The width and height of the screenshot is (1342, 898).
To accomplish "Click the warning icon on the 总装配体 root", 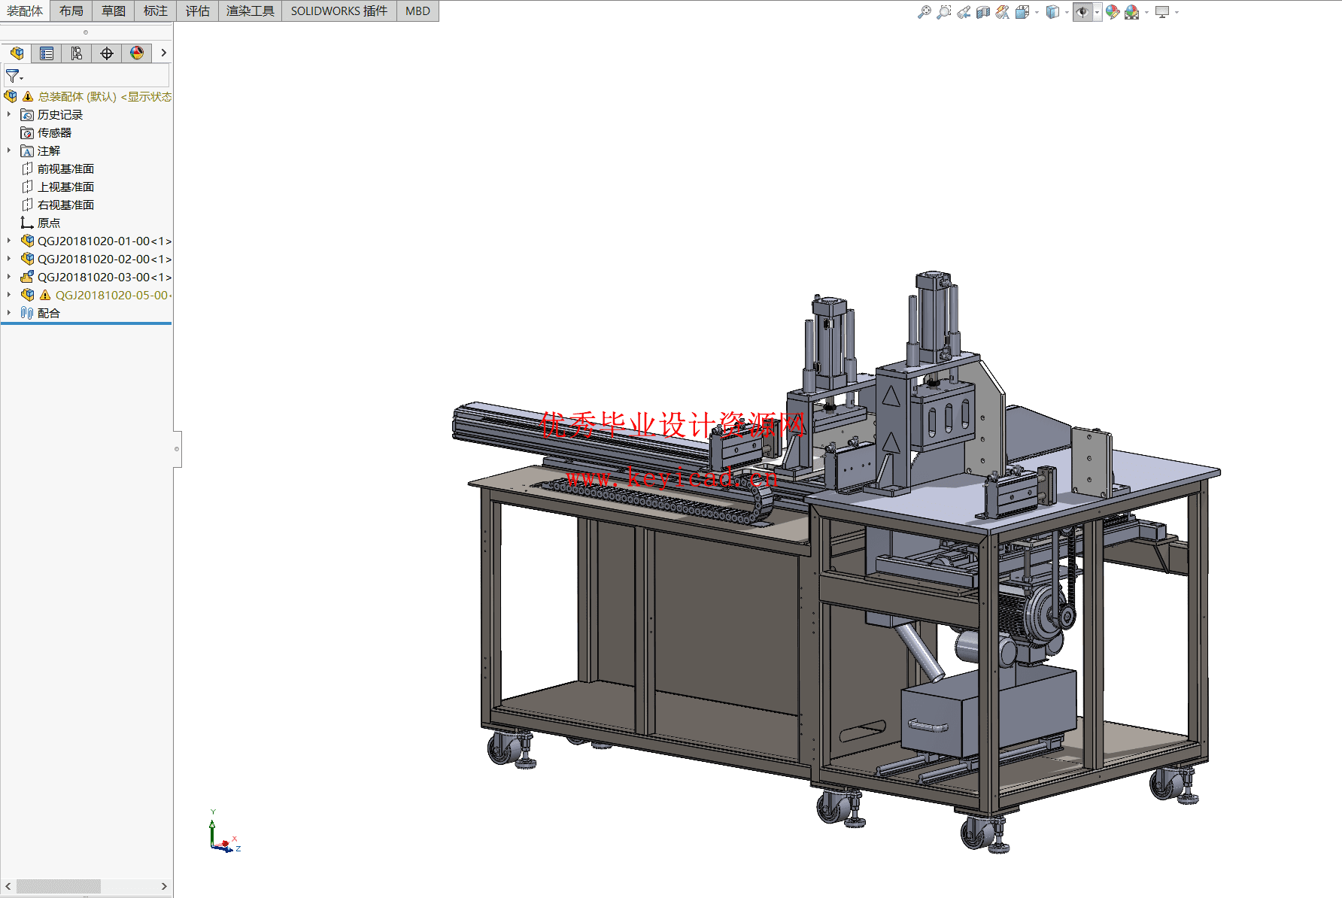I will [x=28, y=96].
